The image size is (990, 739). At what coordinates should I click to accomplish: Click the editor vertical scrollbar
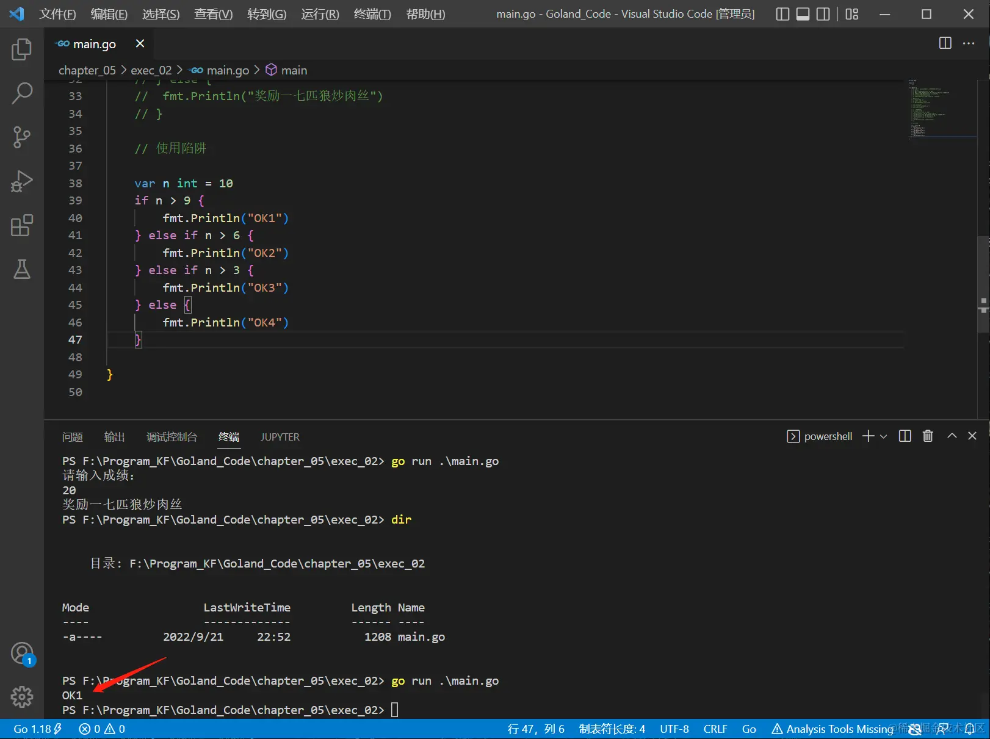coord(983,284)
